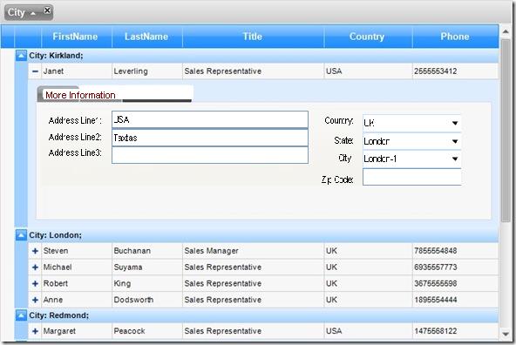Click into empty Address Line3 field
This screenshot has width=516, height=345.
click(210, 155)
